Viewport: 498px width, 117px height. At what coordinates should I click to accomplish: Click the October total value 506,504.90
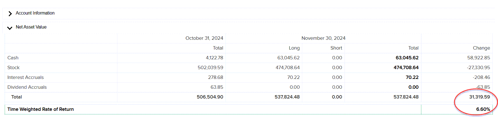210,97
